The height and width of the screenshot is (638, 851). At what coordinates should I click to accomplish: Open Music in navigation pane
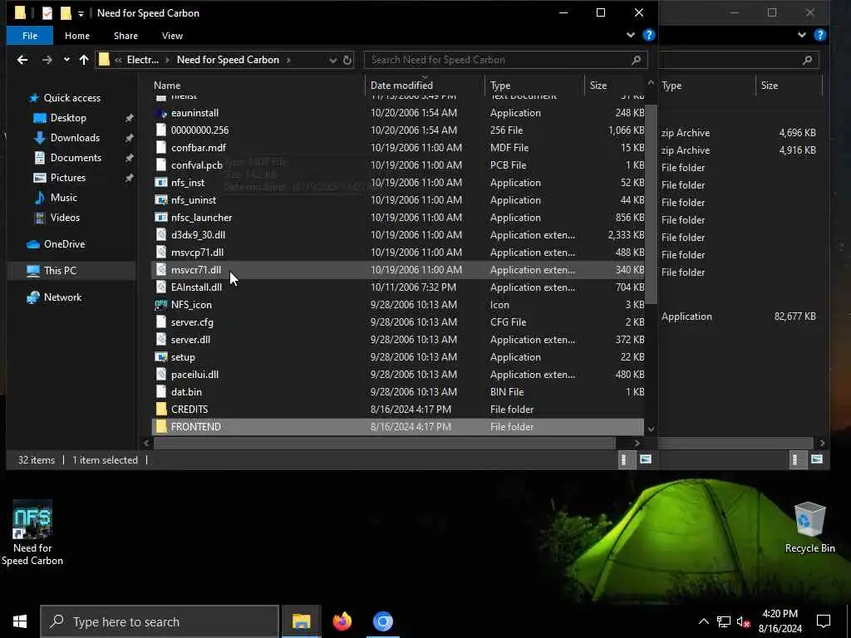(x=63, y=198)
